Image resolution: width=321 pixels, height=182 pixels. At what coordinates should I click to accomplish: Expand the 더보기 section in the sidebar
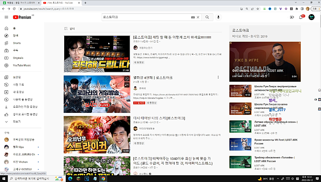click(x=17, y=121)
